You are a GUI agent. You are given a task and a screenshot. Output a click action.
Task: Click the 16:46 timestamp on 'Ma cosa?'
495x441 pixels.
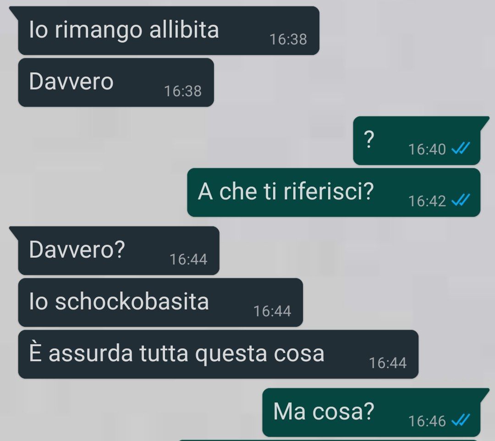tap(427, 421)
